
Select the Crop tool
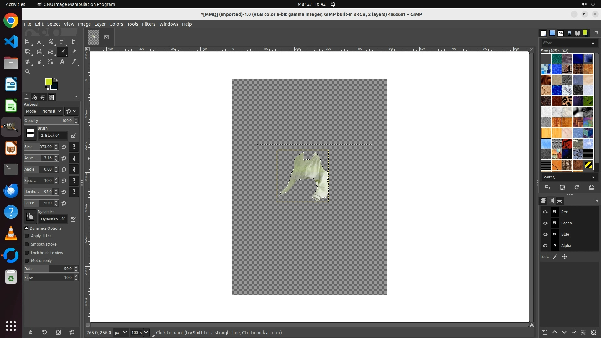click(74, 42)
